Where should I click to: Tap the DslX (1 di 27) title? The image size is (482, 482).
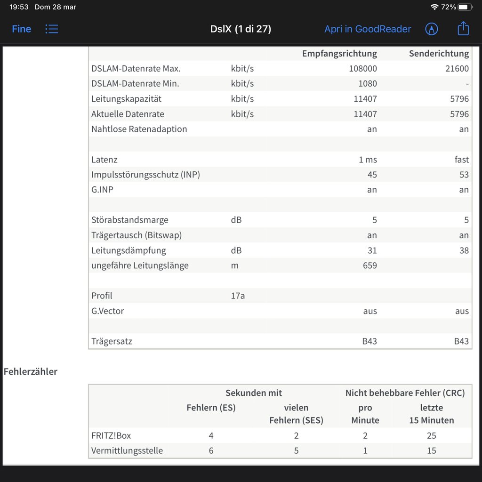tap(241, 29)
